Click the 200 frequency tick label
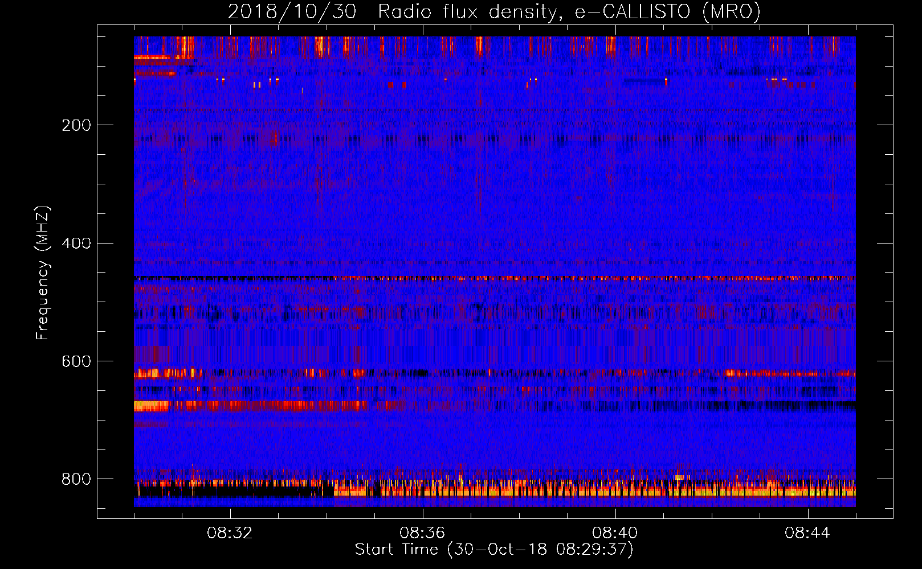The width and height of the screenshot is (922, 569). pos(76,125)
